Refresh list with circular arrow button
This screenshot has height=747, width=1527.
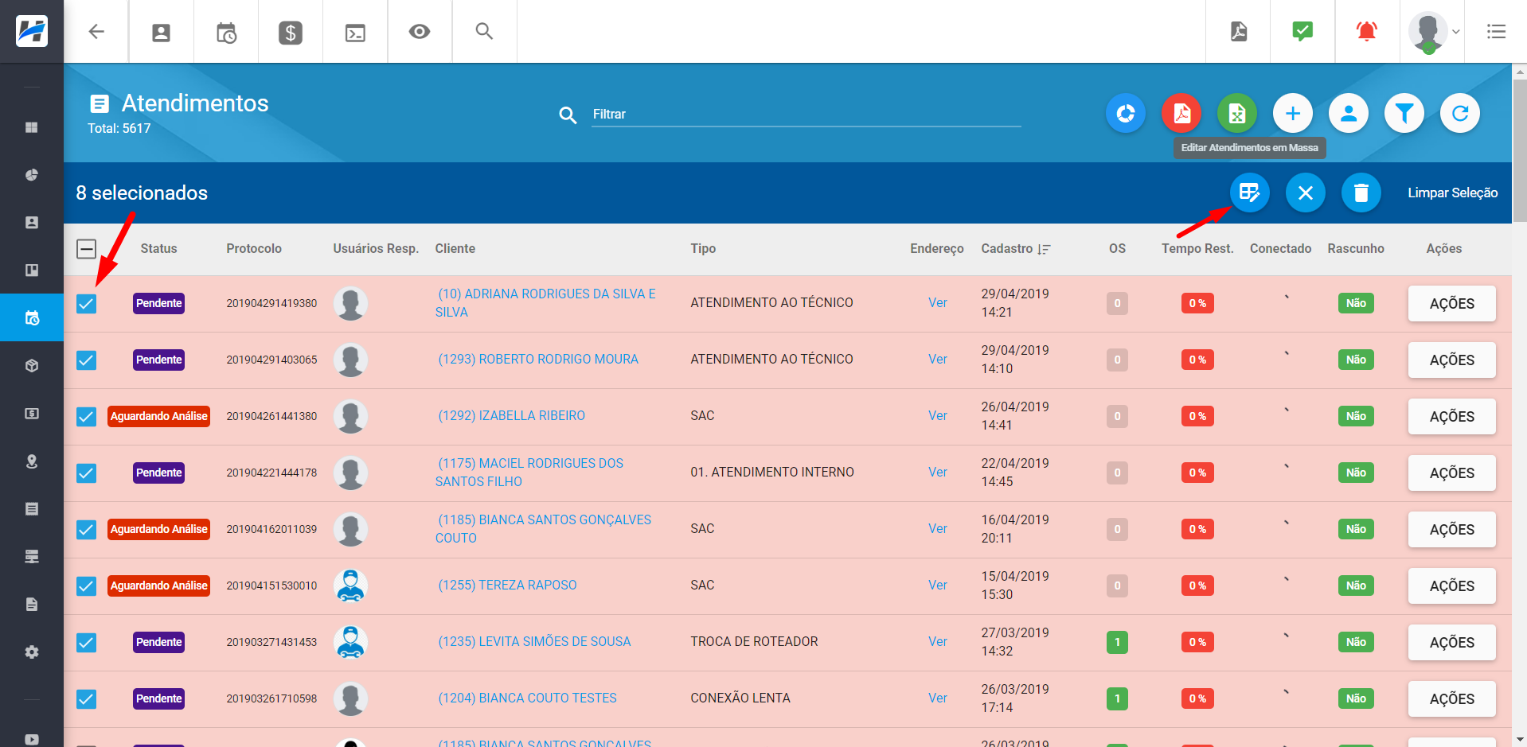1460,114
